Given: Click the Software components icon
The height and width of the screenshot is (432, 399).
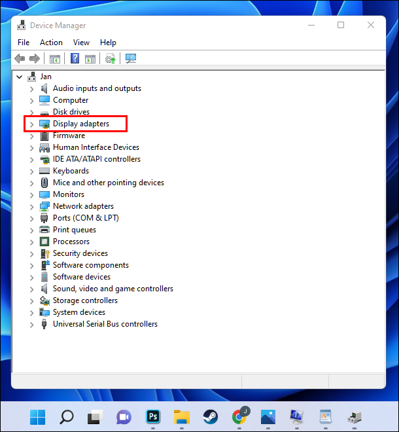Looking at the screenshot, I should point(45,265).
